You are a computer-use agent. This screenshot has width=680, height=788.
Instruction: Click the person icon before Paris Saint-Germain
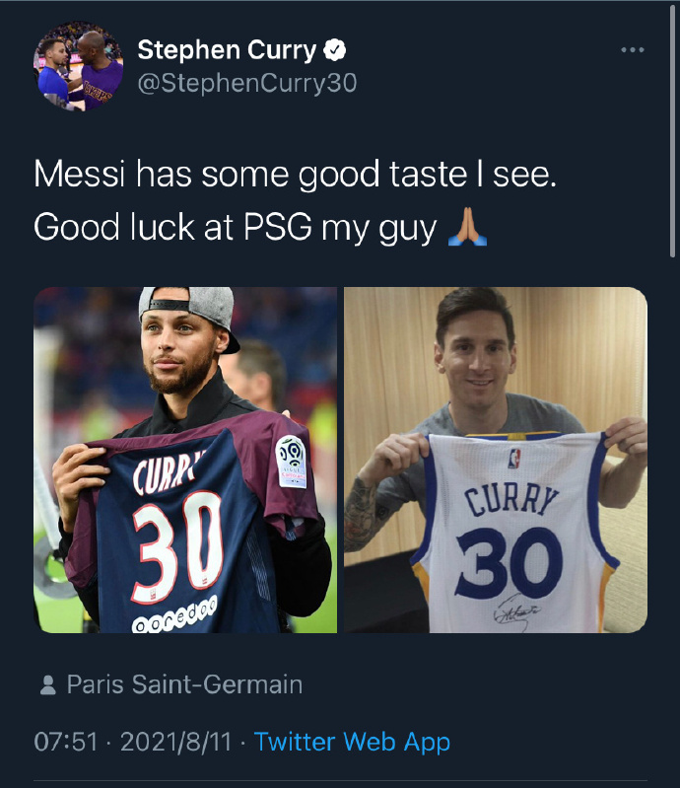pyautogui.click(x=46, y=684)
